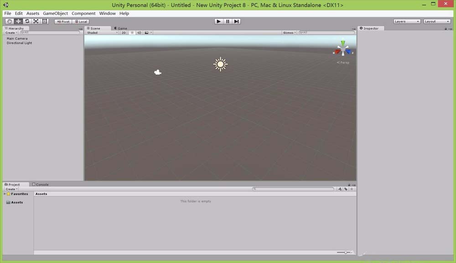Advance one frame with Step button
The height and width of the screenshot is (263, 456).
click(x=236, y=21)
